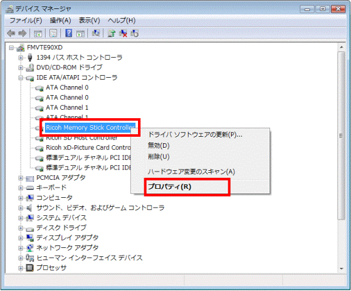Toggle the show/hide console tree toolbar icon
Image resolution: width=351 pixels, height=291 pixels.
pyautogui.click(x=38, y=33)
